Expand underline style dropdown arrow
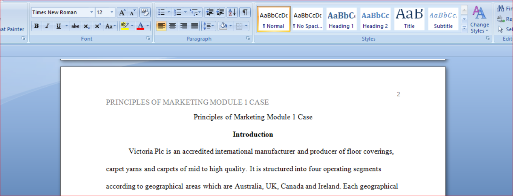The width and height of the screenshot is (513, 196). tap(66, 26)
